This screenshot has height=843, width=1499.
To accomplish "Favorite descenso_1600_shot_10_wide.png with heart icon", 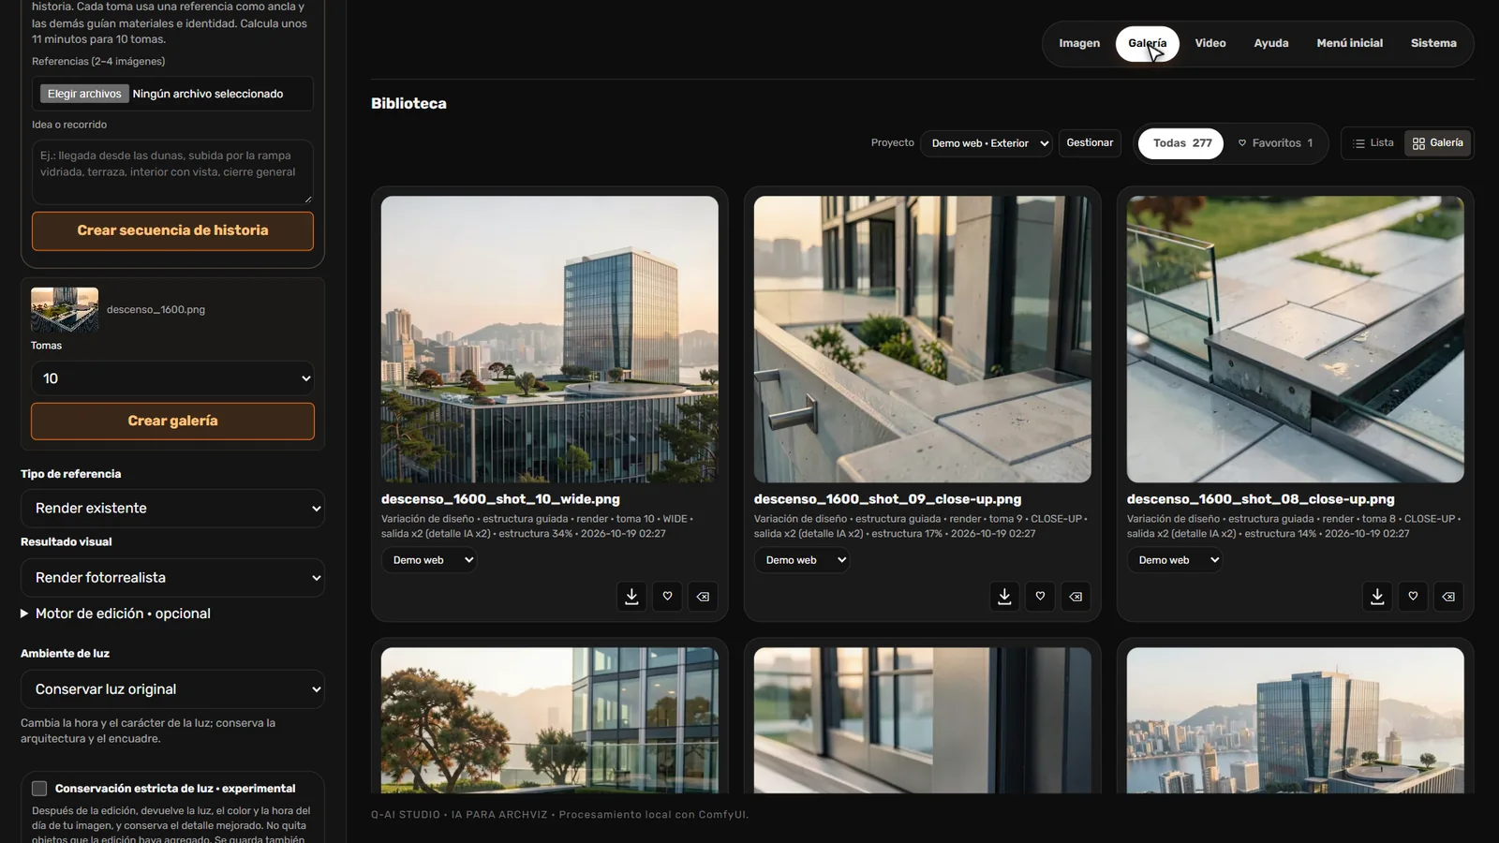I will 667,596.
